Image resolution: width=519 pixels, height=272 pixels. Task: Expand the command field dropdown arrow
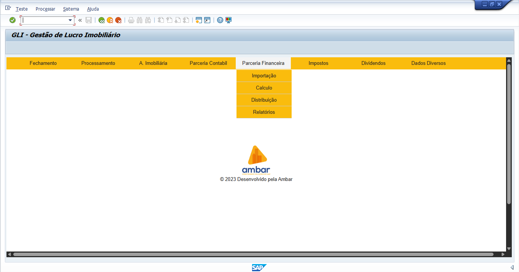click(x=70, y=20)
